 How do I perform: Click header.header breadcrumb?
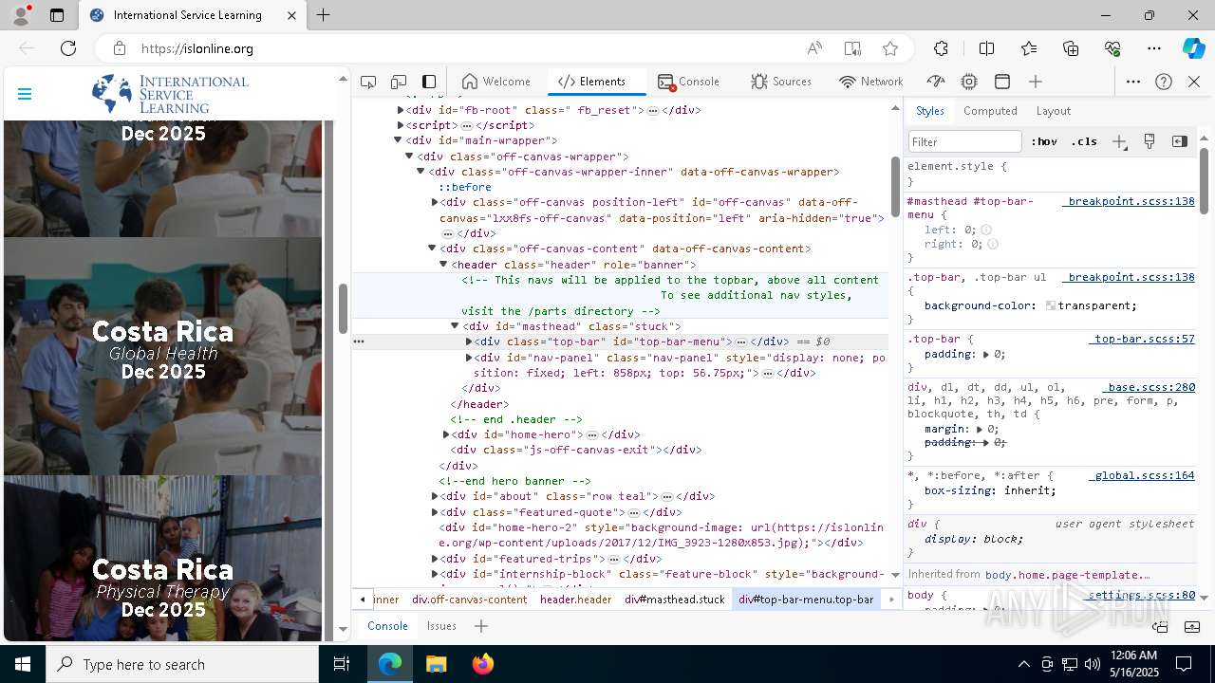576,600
